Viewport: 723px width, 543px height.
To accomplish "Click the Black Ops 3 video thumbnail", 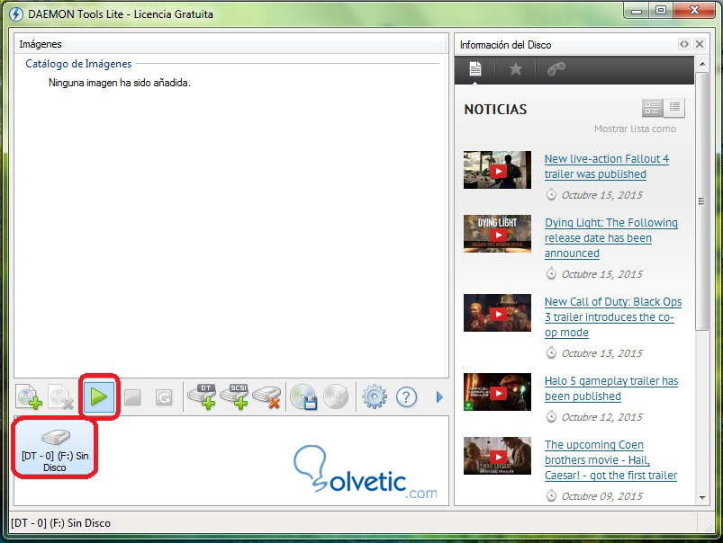I will pos(497,313).
